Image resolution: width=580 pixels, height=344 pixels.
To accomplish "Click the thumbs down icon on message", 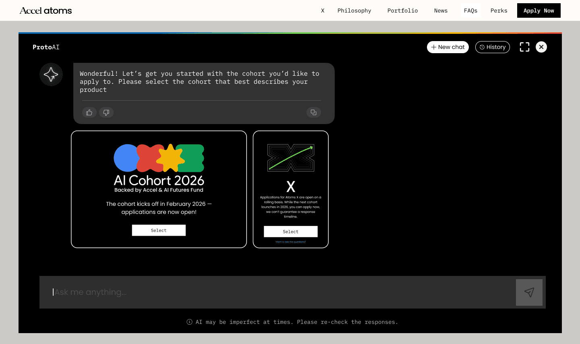I will (106, 112).
